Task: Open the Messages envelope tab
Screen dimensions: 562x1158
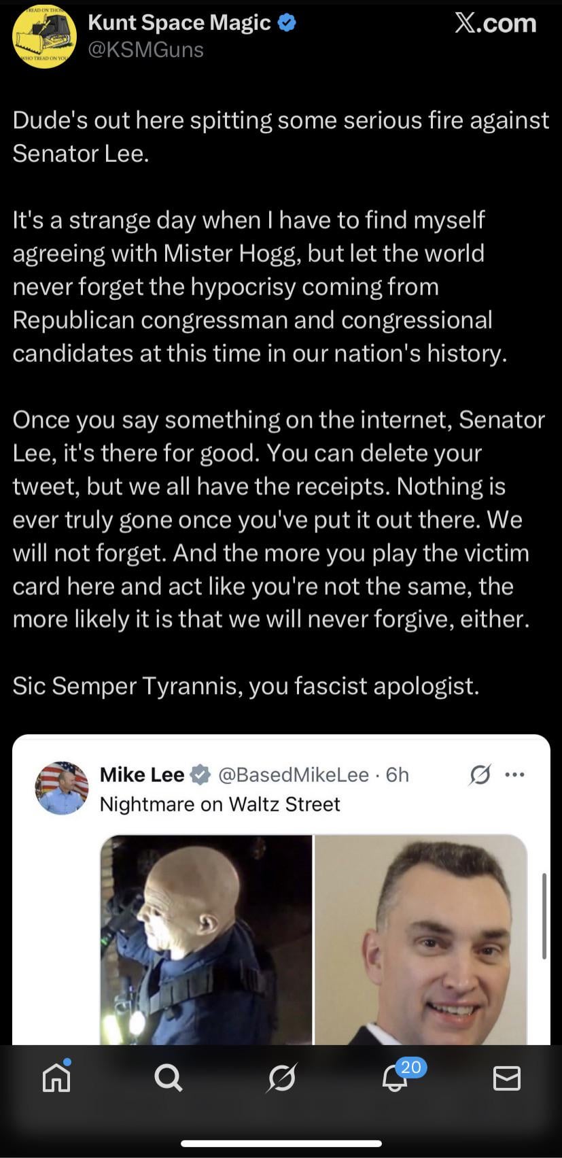Action: pyautogui.click(x=506, y=1078)
